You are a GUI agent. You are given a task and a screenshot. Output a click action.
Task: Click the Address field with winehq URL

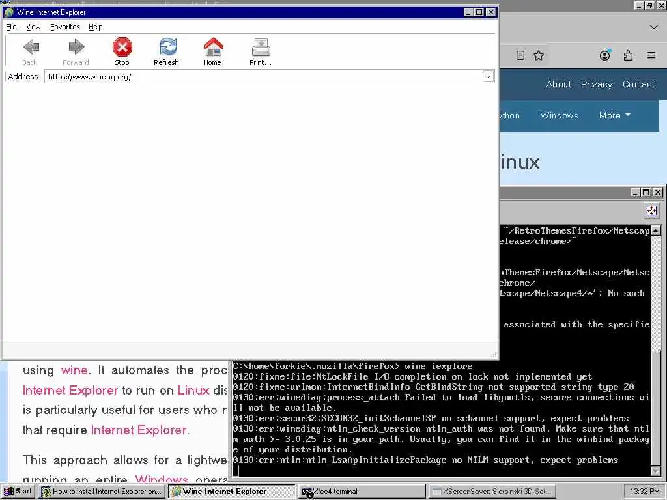264,77
